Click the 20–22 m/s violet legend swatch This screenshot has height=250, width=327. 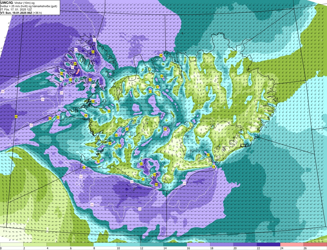pyautogui.click(x=245, y=244)
